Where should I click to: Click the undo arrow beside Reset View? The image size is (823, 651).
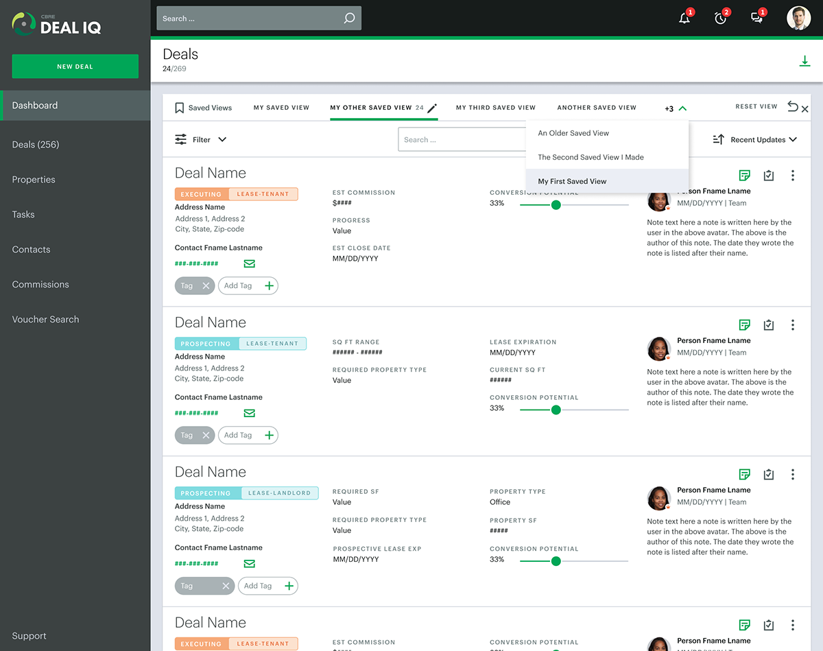792,106
